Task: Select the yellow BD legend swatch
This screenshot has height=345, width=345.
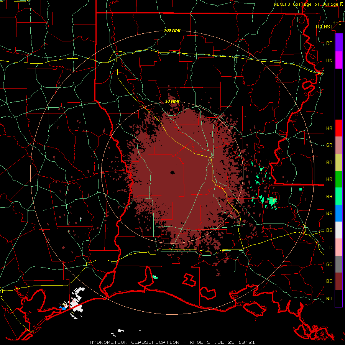Action: pos(338,163)
